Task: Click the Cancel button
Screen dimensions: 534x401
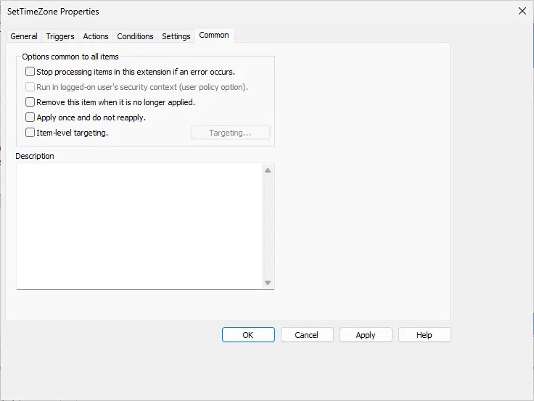Action: pos(307,335)
